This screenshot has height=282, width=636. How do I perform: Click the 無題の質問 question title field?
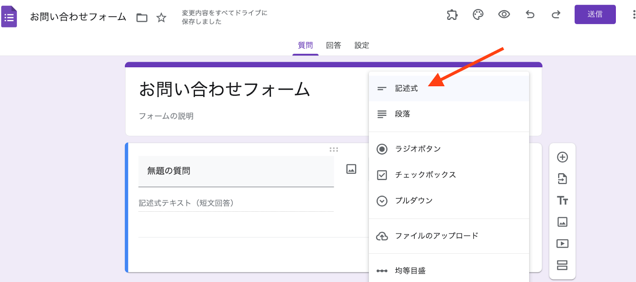tap(236, 171)
